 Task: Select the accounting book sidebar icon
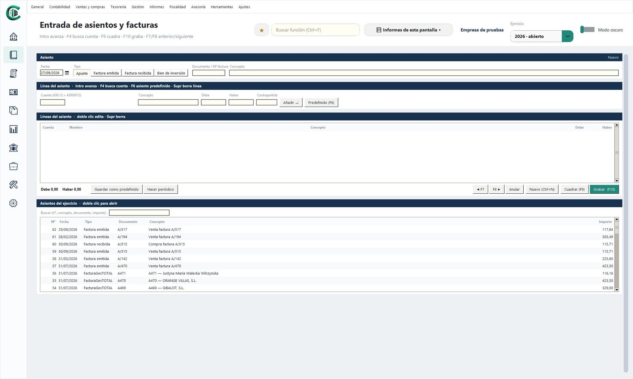(14, 55)
